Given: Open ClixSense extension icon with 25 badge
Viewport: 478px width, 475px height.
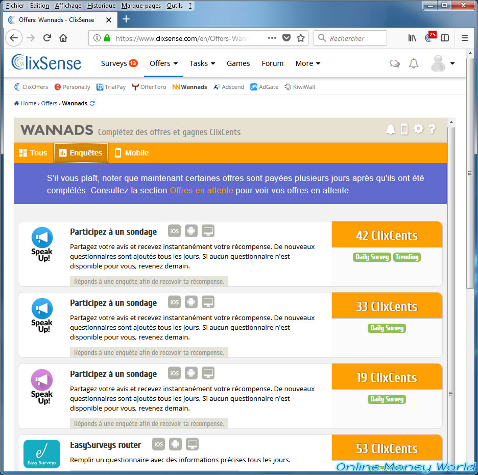Looking at the screenshot, I should (x=430, y=37).
